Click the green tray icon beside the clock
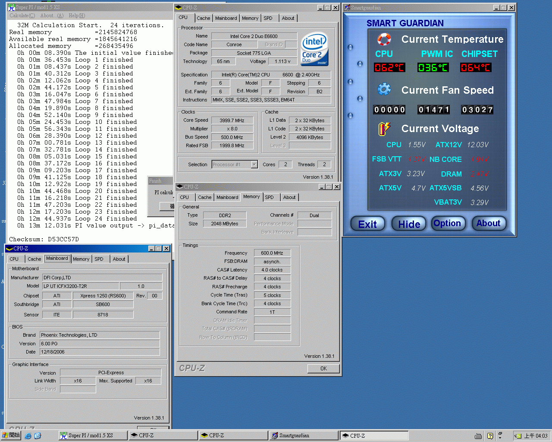 coord(518,436)
